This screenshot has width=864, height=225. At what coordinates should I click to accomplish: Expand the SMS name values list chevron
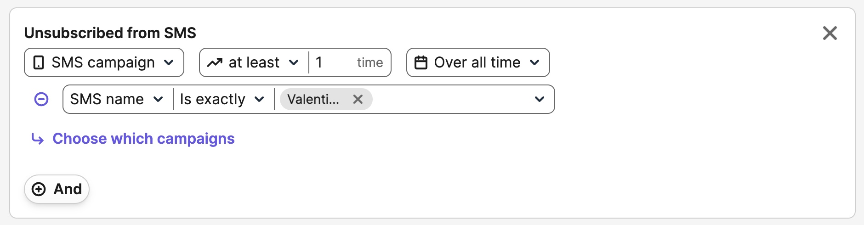click(540, 99)
